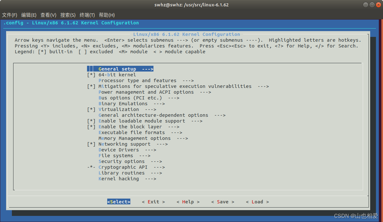Select the File systems entry
The width and height of the screenshot is (383, 222).
click(124, 156)
